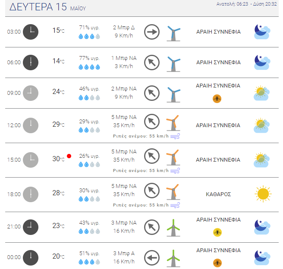Click the orange insect badge at 09:00

click(217, 99)
